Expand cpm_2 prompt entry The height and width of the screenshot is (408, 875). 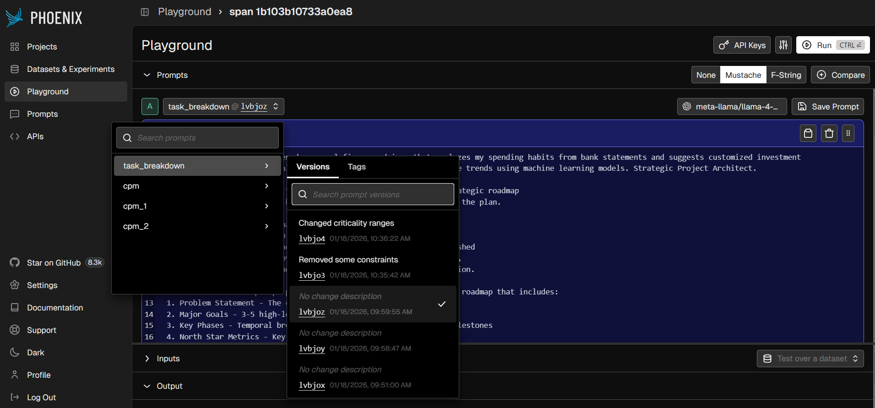(197, 226)
